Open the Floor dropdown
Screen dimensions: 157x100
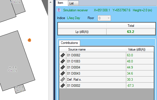(104, 18)
